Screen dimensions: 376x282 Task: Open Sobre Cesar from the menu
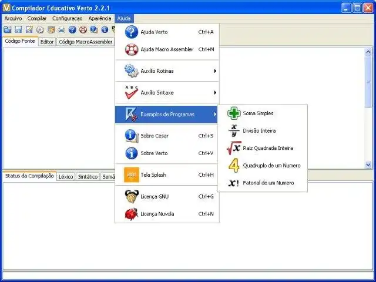click(x=167, y=136)
